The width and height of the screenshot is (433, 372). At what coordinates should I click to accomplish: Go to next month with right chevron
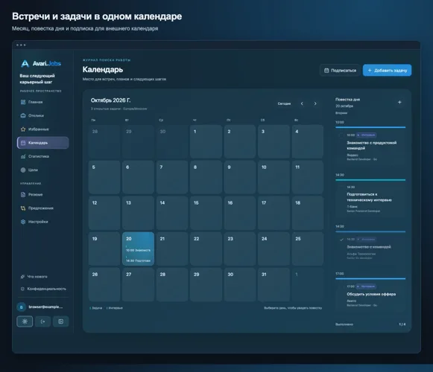pyautogui.click(x=315, y=103)
